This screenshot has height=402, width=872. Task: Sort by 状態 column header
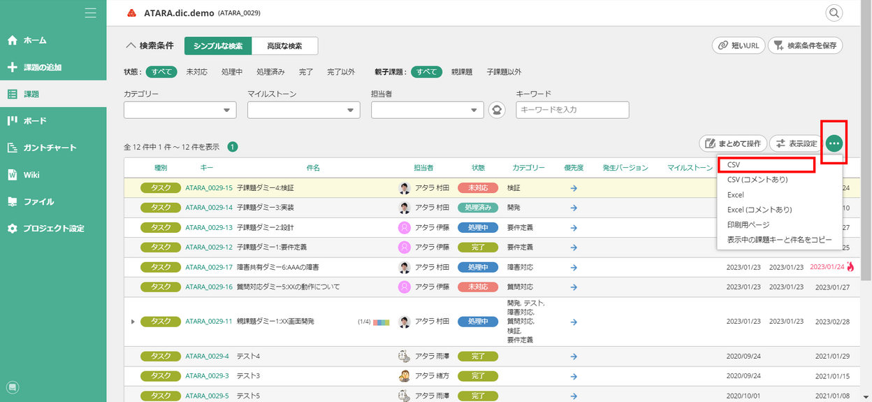click(478, 168)
